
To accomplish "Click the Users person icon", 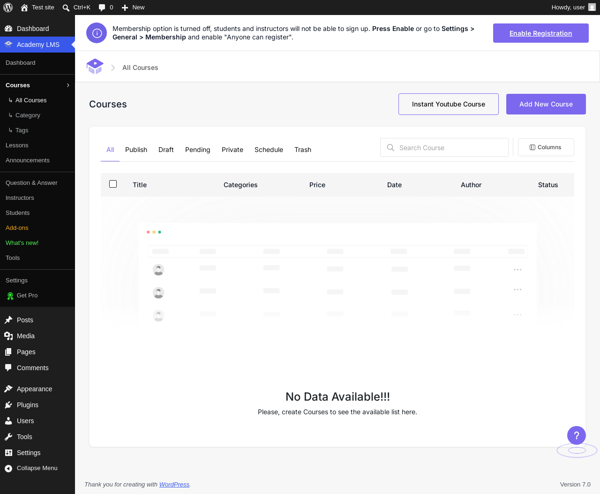I will (8, 421).
